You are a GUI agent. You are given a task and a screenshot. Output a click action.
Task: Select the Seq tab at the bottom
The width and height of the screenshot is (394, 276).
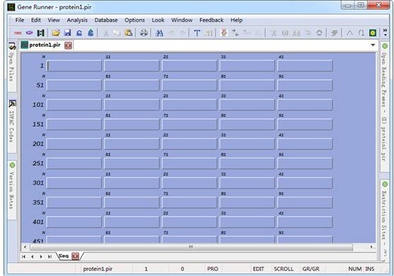pyautogui.click(x=63, y=255)
